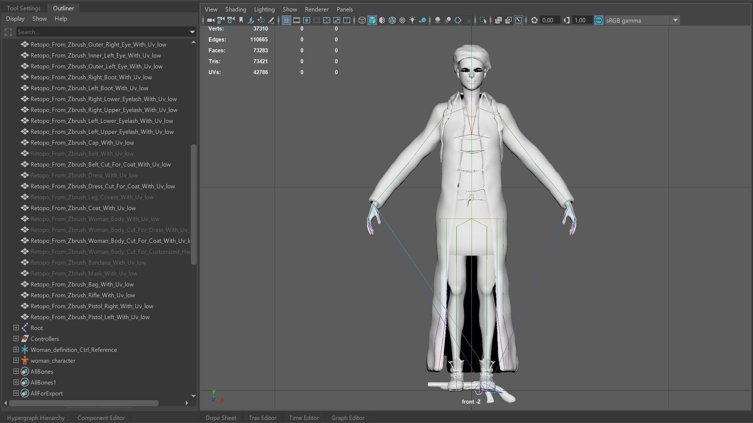Viewport: 753px width, 423px height.
Task: Click the select camera icon
Action: pyautogui.click(x=211, y=20)
